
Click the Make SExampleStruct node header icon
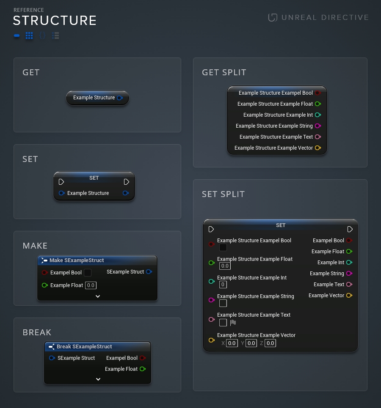point(44,260)
